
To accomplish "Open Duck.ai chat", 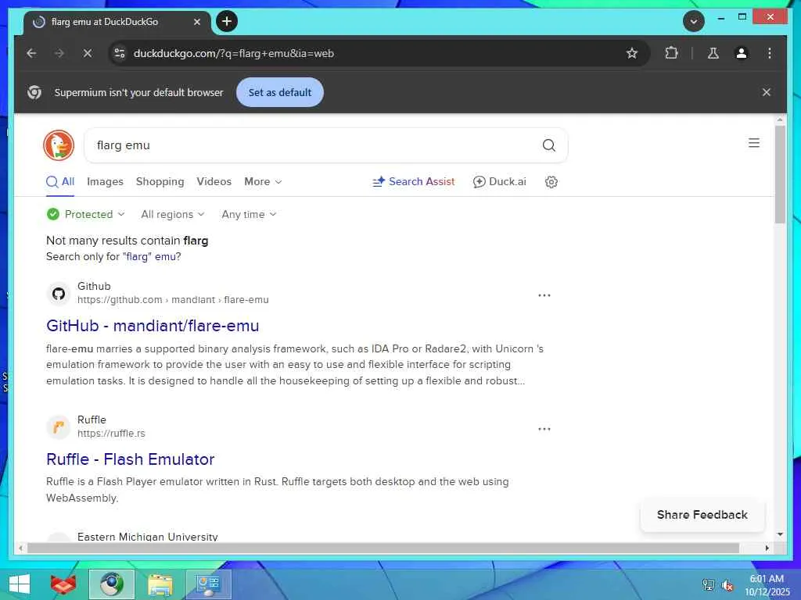I will pos(500,181).
